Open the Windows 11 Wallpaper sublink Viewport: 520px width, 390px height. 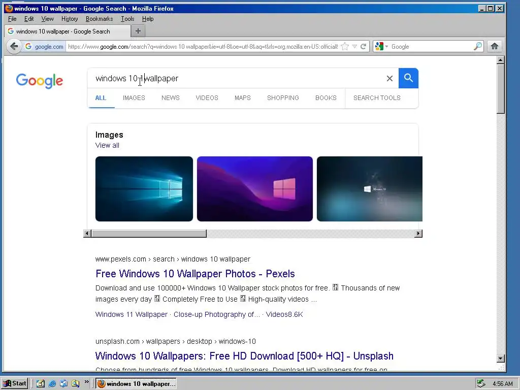[x=132, y=314]
